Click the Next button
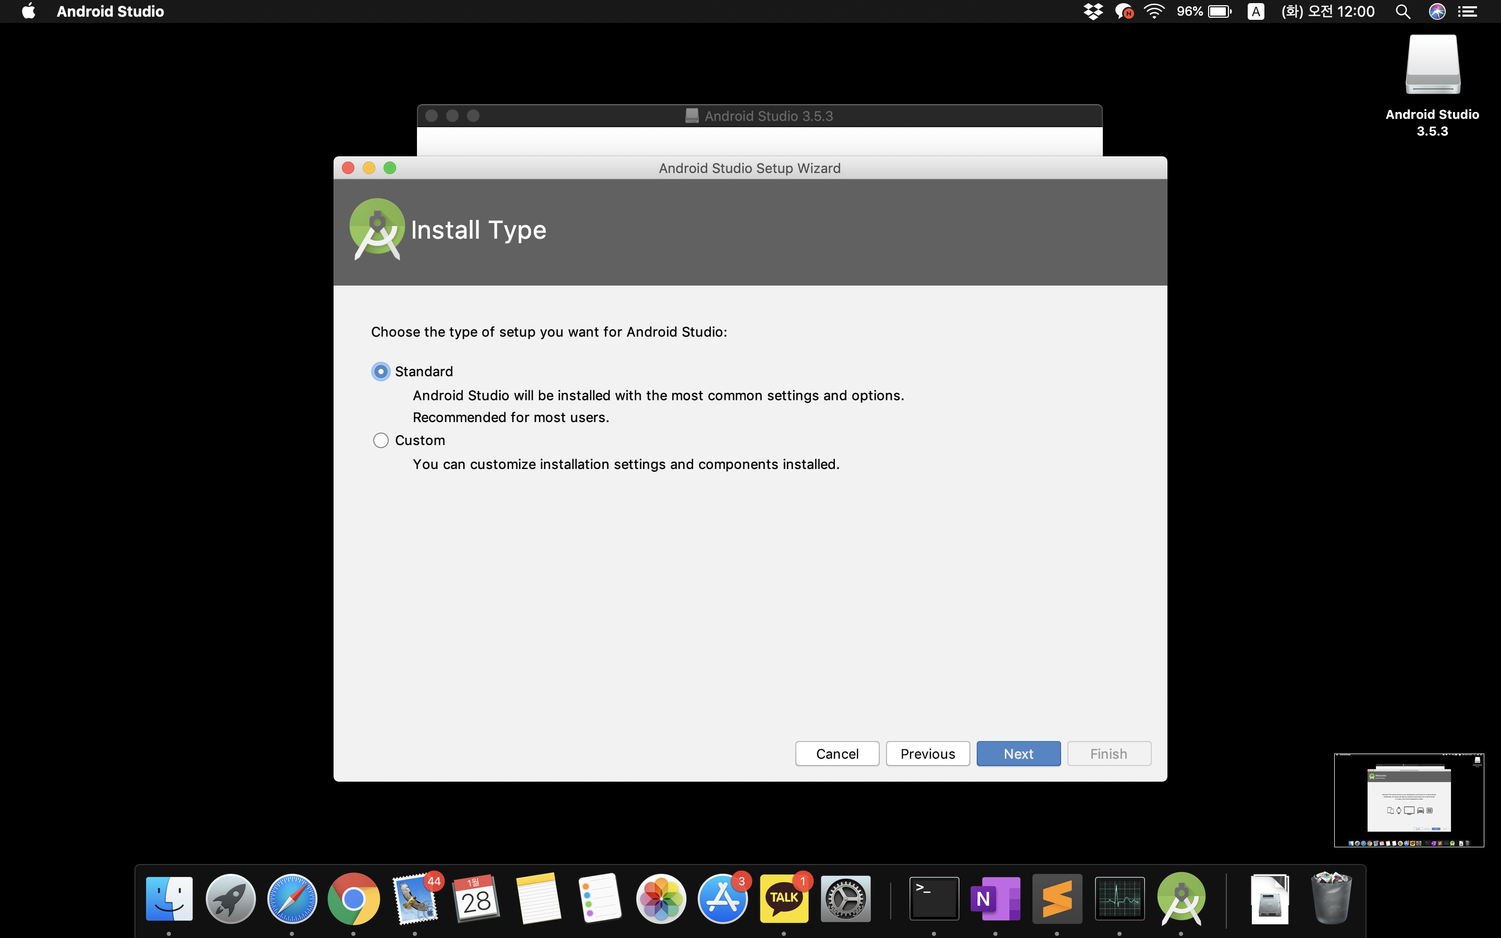 1018,753
